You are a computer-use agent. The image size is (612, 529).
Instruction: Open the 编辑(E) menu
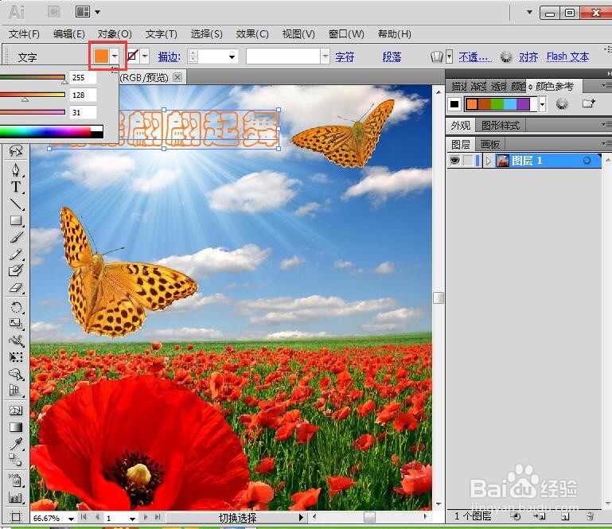[x=68, y=34]
